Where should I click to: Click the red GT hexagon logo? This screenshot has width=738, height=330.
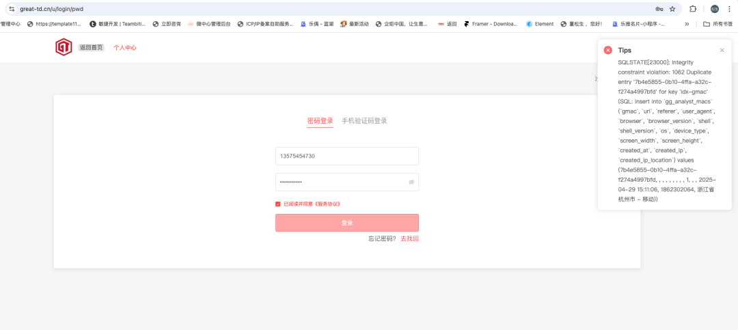[64, 47]
